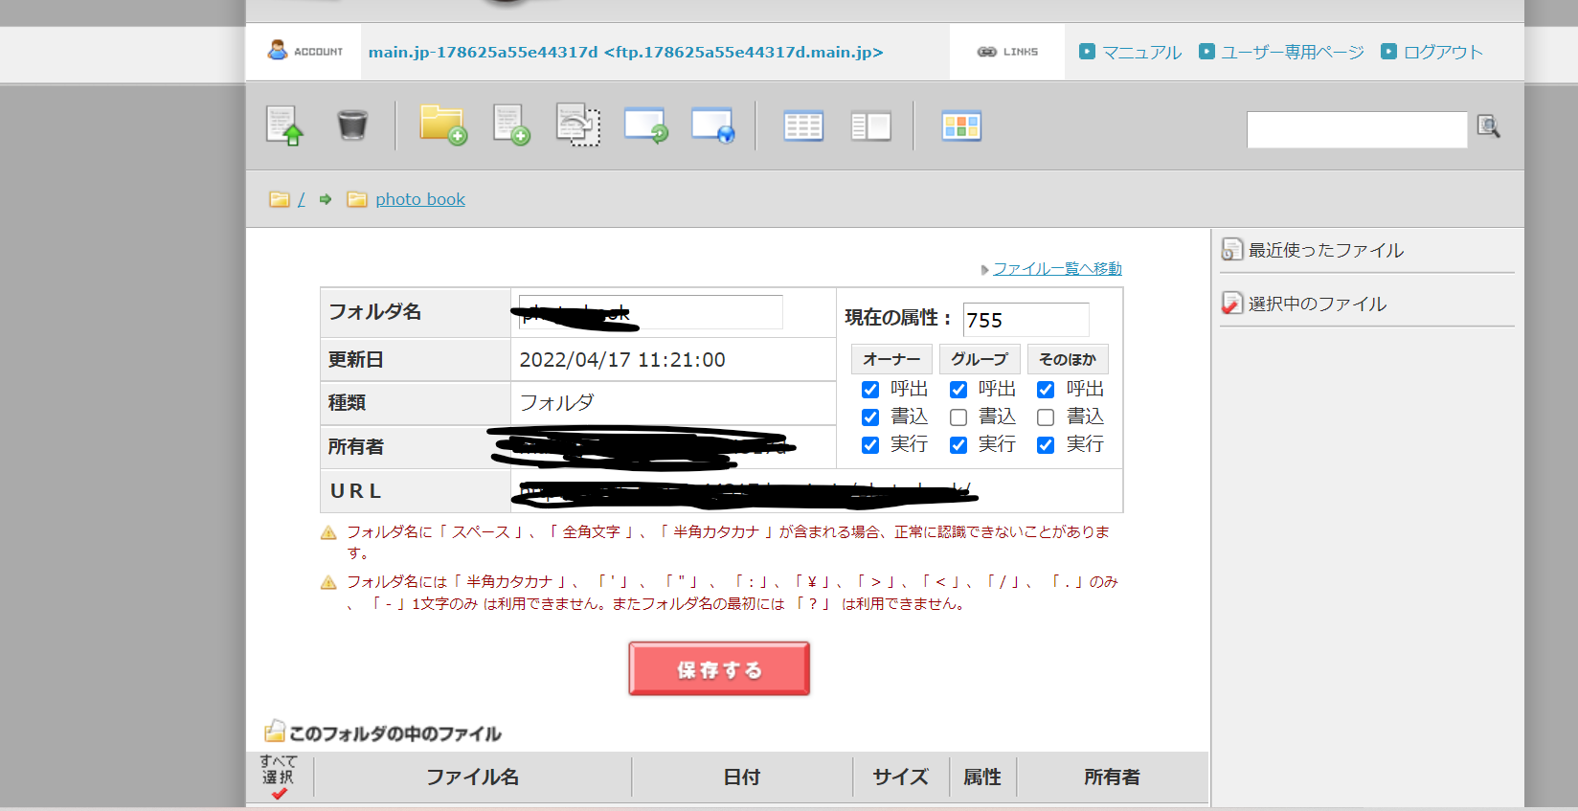Open ユーザー専用ページ link

point(1293,52)
